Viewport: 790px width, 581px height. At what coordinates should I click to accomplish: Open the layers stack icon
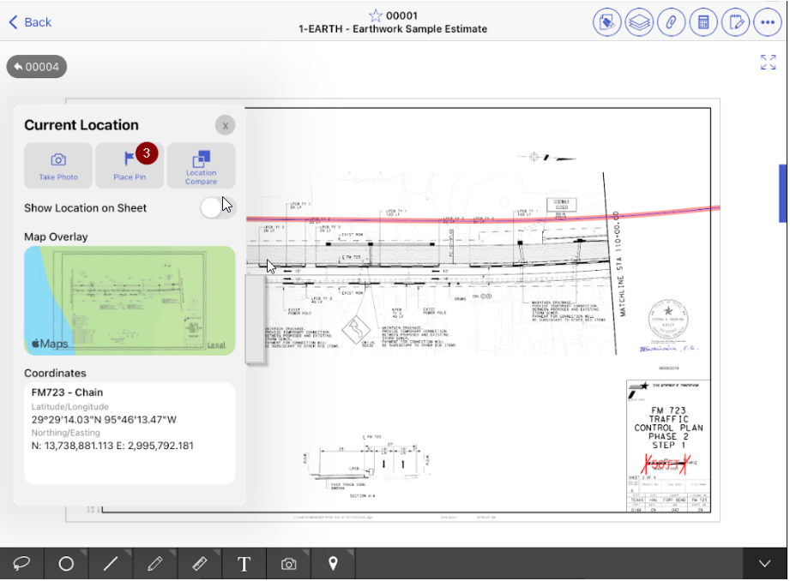pos(639,22)
